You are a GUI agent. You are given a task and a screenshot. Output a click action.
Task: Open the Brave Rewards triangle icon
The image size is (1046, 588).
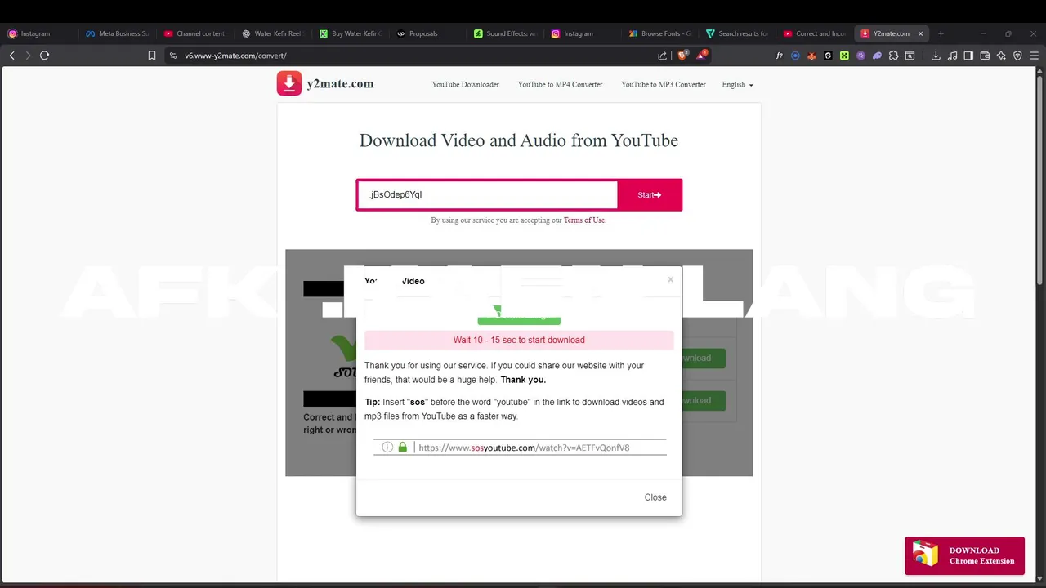click(701, 56)
